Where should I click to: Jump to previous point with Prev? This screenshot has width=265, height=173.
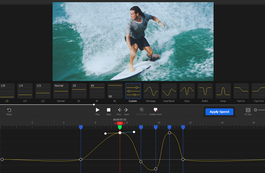[x=119, y=110]
